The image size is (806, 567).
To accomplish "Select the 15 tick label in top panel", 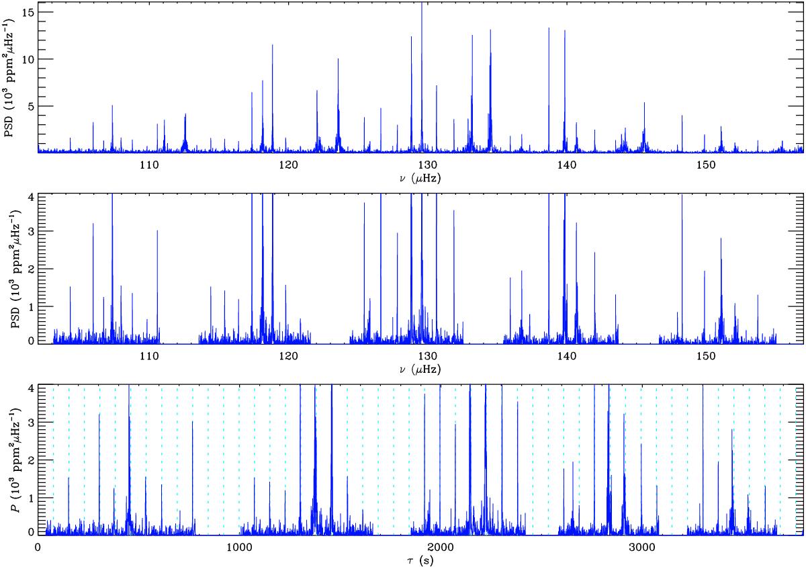I will (x=27, y=13).
